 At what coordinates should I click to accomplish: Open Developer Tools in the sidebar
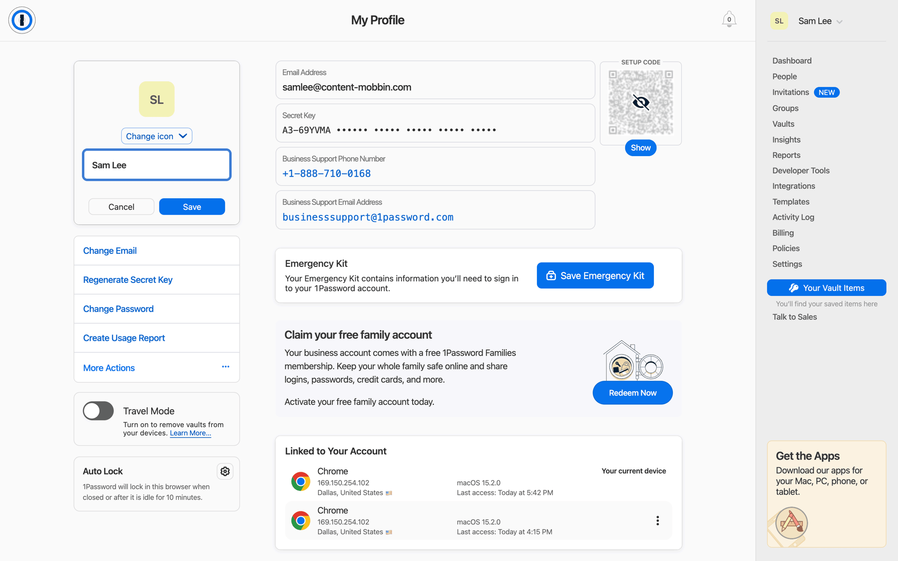click(801, 171)
